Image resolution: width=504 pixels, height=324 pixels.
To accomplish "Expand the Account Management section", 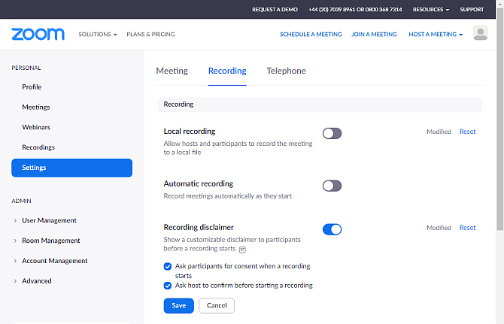I will click(54, 261).
